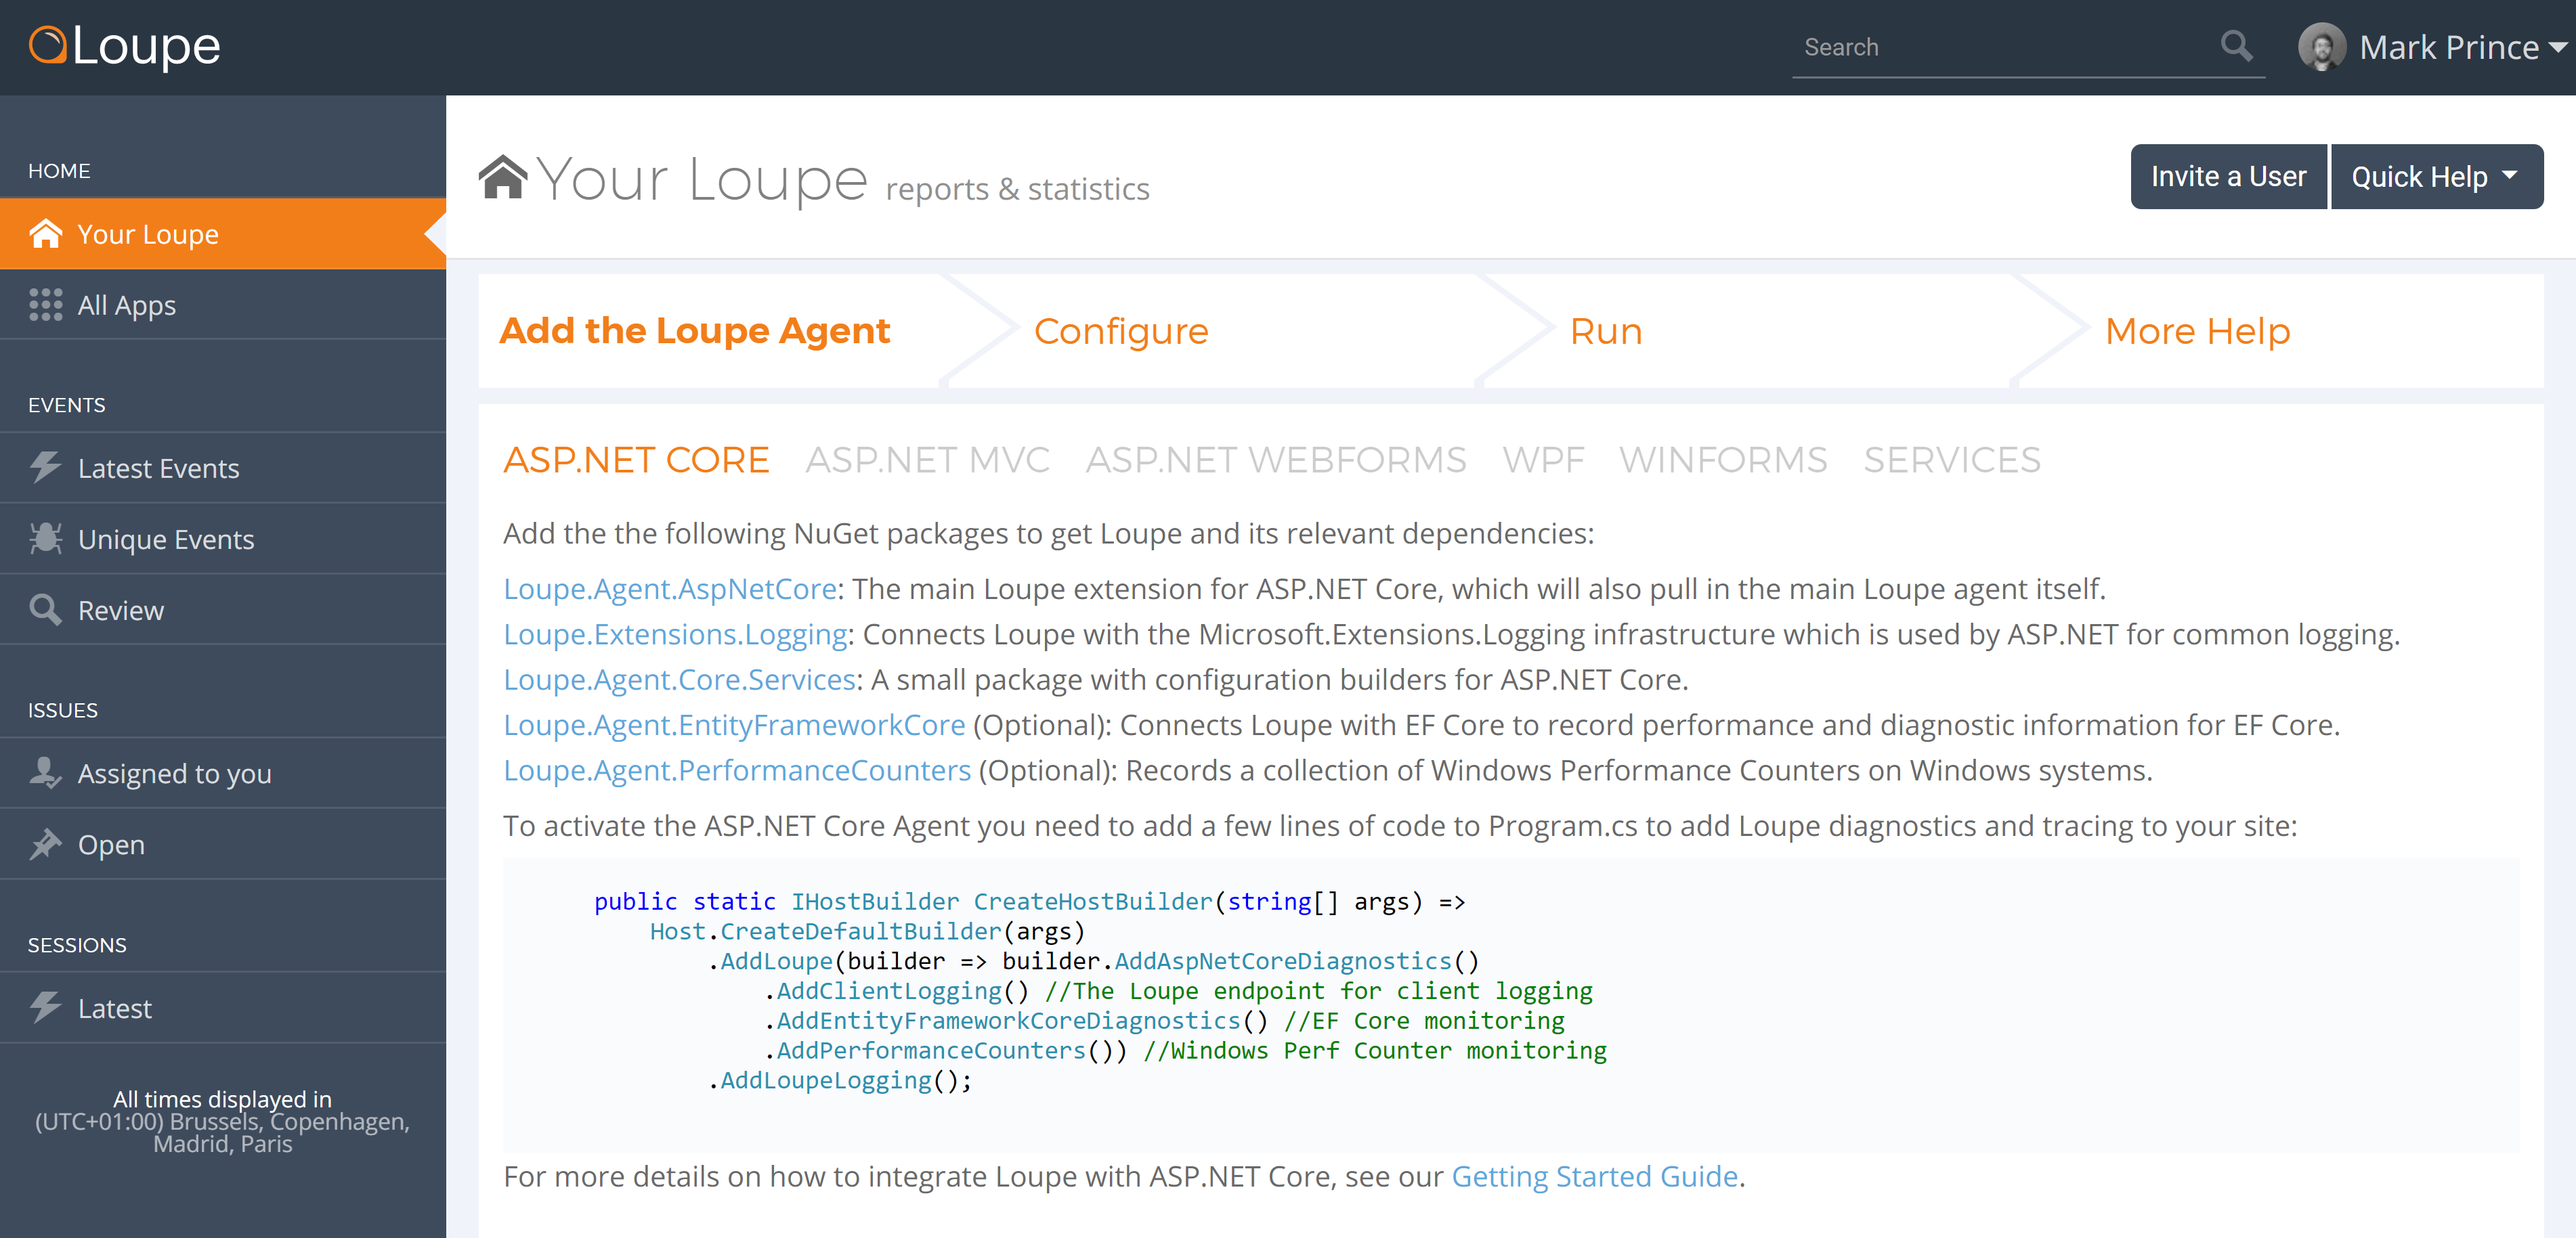Click the Open issues pin icon
2576x1238 pixels.
click(46, 844)
